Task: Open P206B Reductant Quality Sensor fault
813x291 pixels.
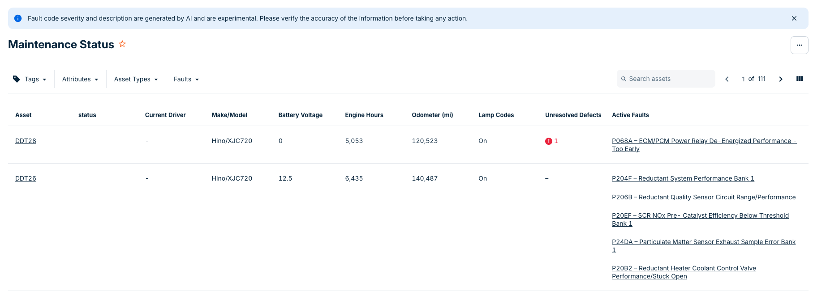Action: point(703,197)
